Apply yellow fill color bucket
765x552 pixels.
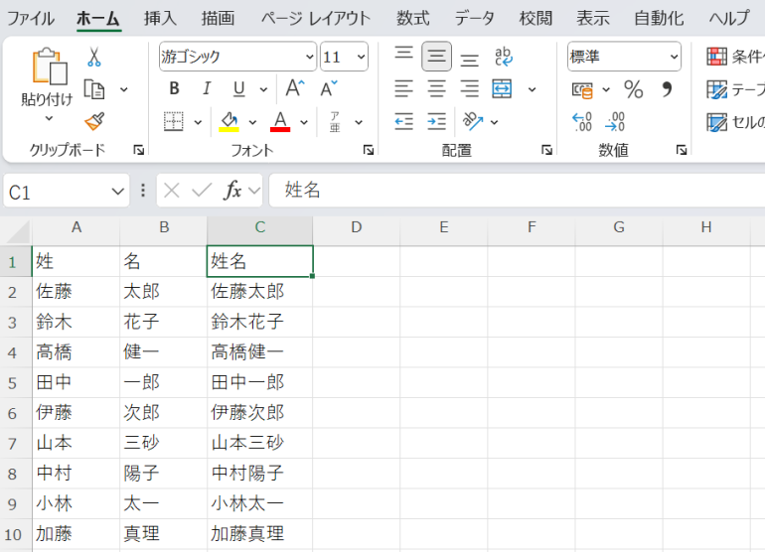[229, 122]
